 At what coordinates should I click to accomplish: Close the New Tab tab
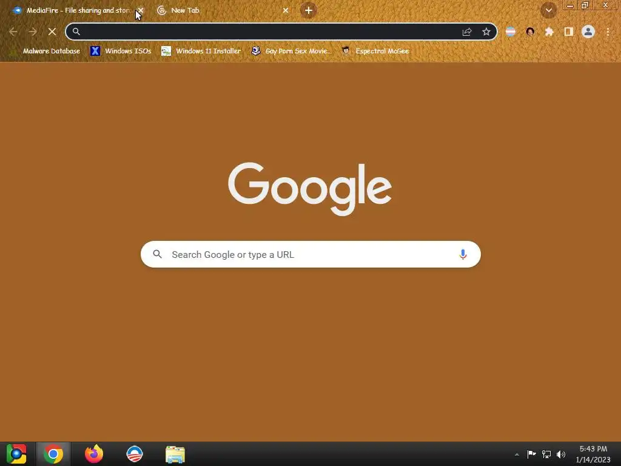point(286,10)
